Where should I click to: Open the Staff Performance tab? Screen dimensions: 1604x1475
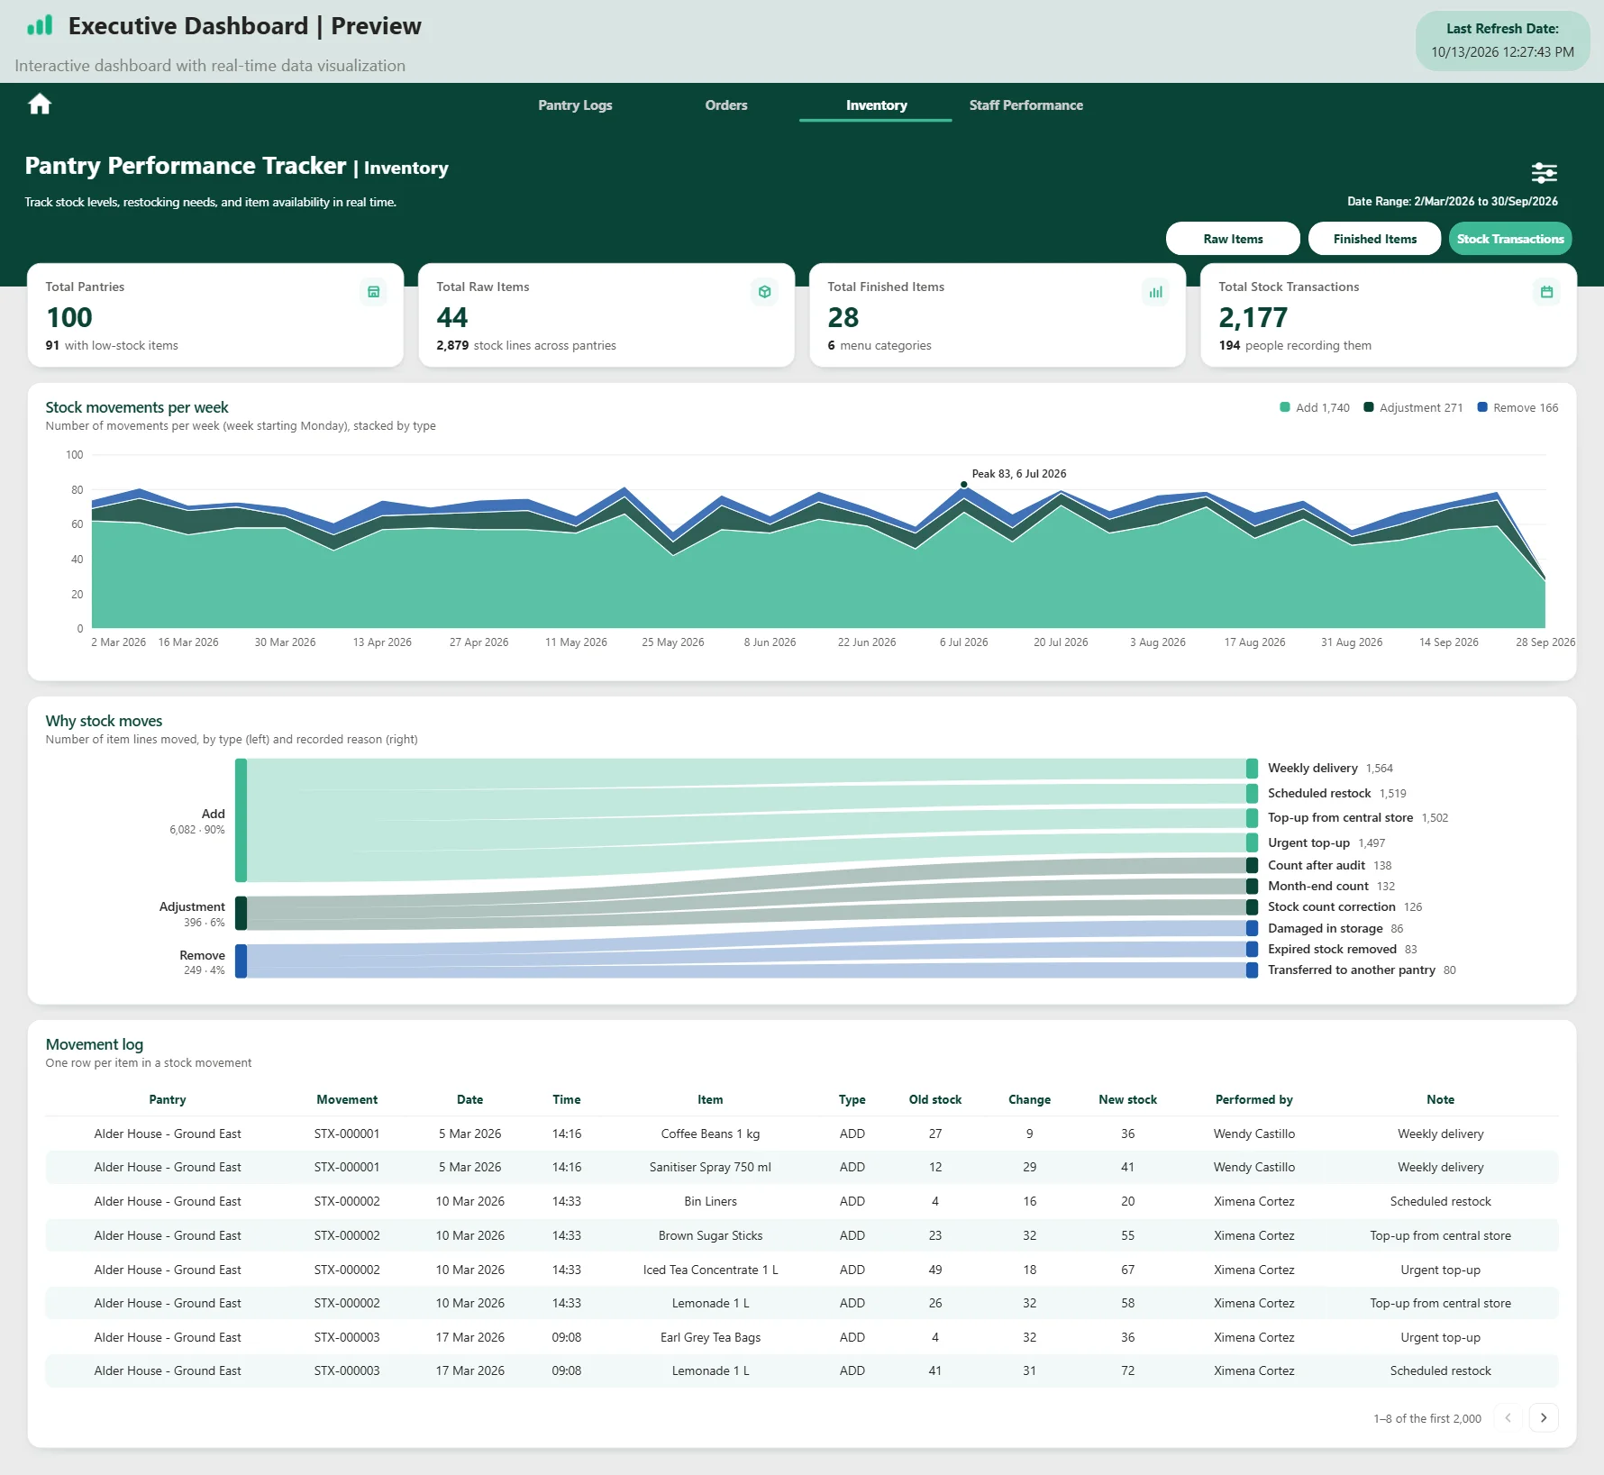pyautogui.click(x=1026, y=105)
